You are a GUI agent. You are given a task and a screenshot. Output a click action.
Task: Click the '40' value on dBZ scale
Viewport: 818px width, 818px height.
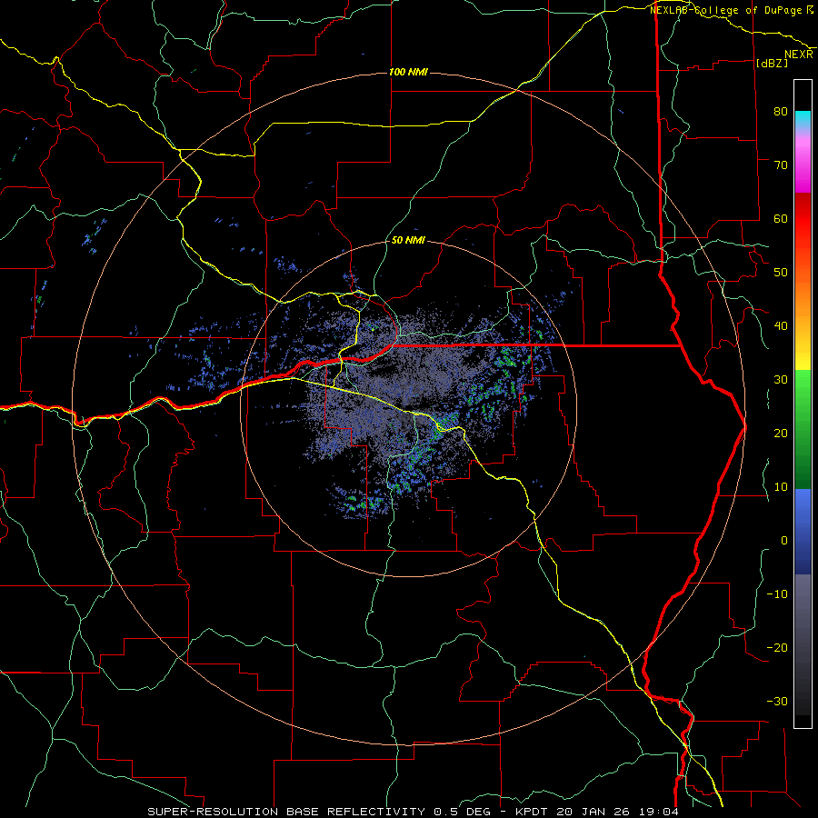pos(781,326)
